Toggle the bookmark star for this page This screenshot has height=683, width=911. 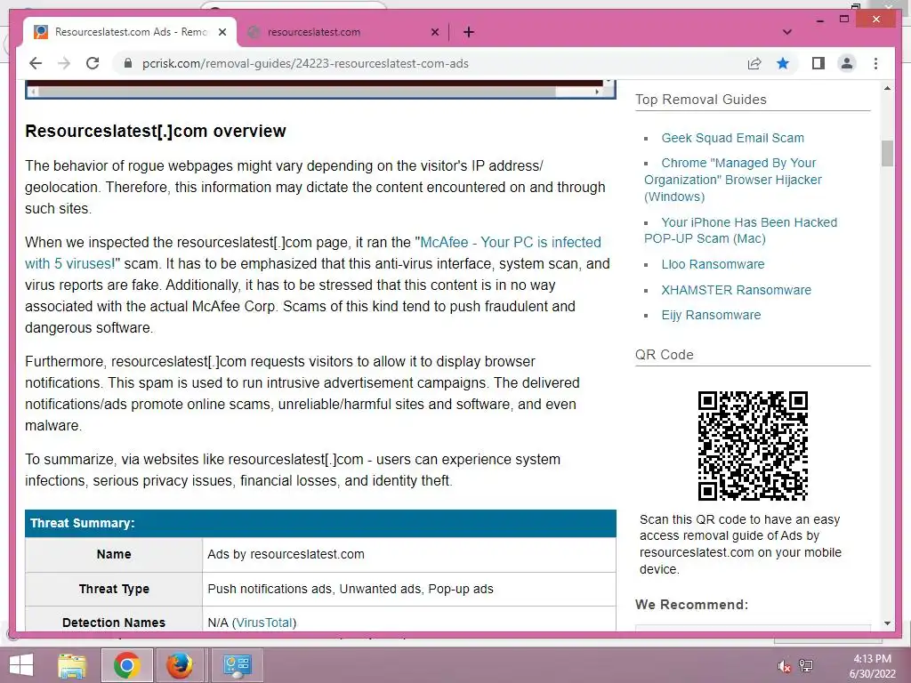tap(783, 63)
